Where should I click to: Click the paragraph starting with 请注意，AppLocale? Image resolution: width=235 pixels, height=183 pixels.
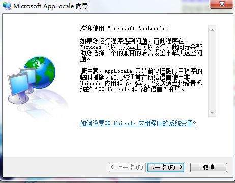[x=141, y=80]
